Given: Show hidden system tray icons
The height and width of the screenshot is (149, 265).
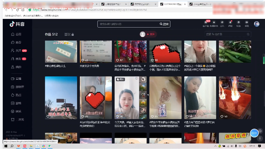Looking at the screenshot, I should tap(215, 146).
